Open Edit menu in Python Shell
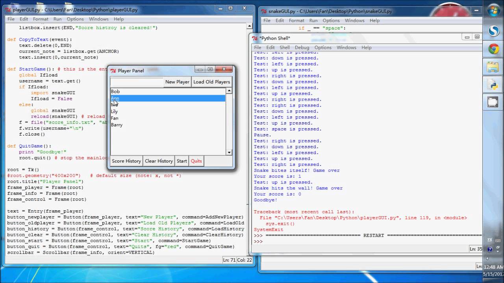 coord(271,48)
